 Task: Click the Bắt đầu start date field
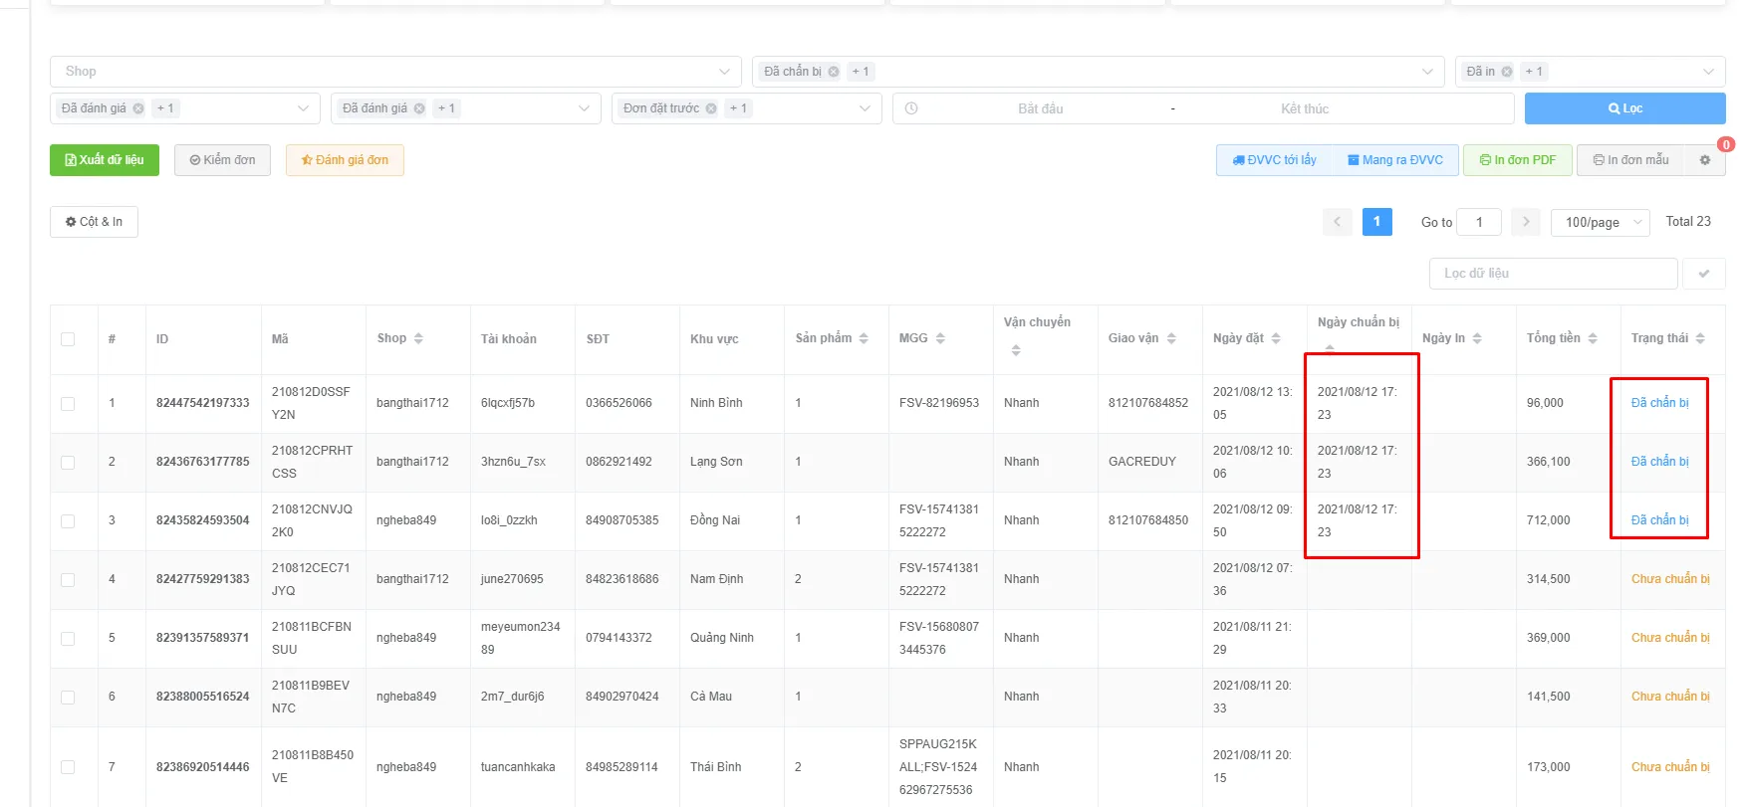(x=1041, y=108)
